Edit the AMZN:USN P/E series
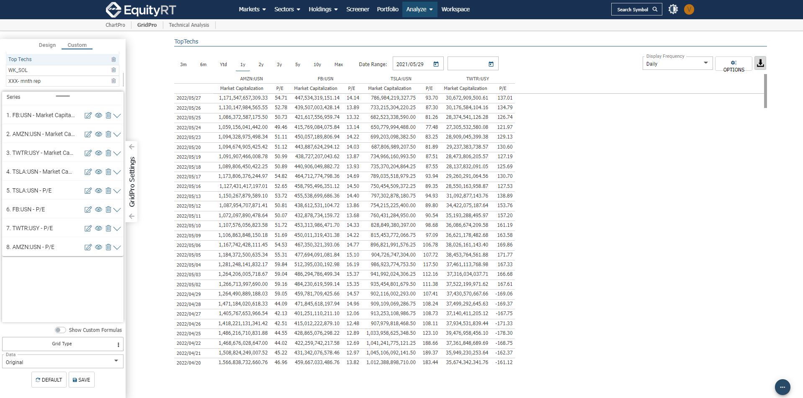 (88, 247)
